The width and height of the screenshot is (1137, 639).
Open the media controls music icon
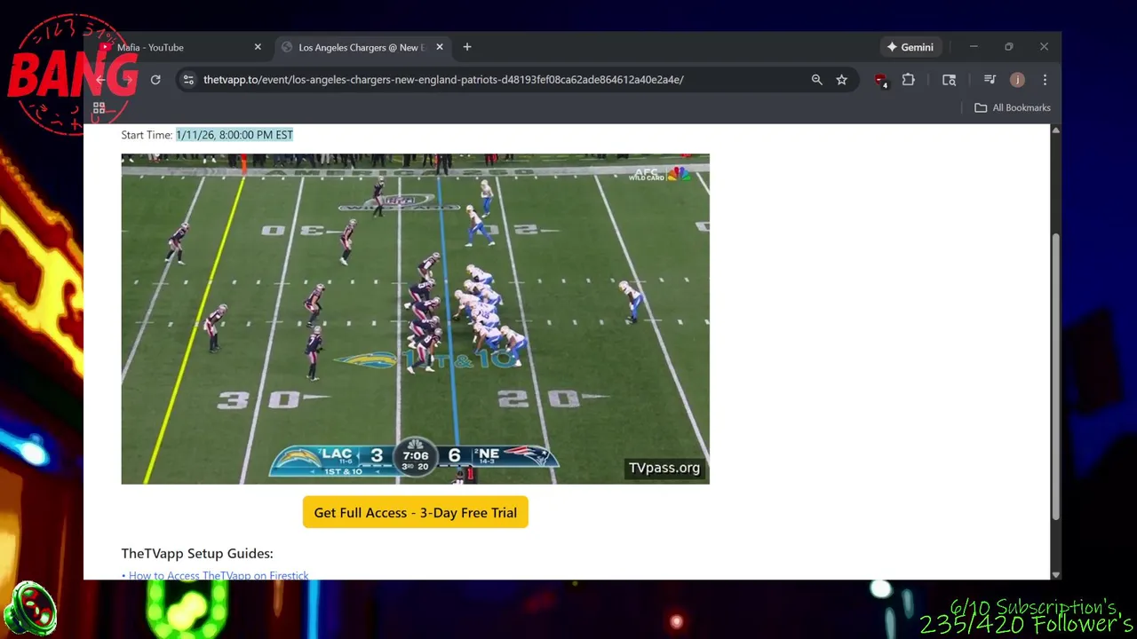pos(990,80)
